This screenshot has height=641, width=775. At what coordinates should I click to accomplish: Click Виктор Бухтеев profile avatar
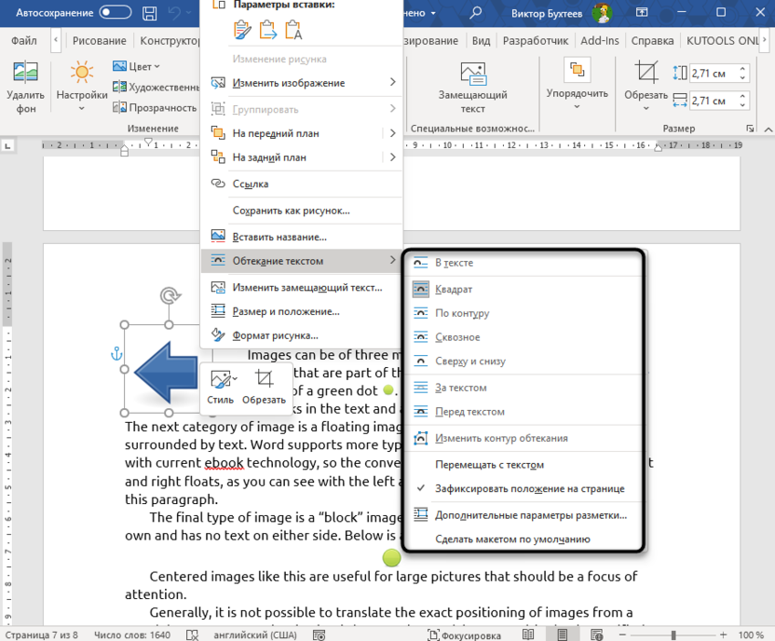coord(602,13)
